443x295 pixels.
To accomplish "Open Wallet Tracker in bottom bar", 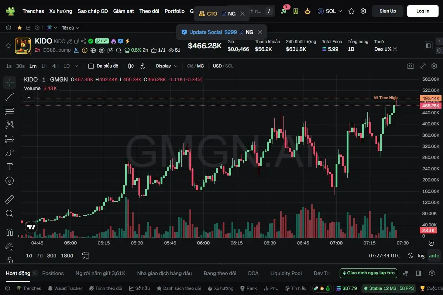I will click(x=65, y=288).
